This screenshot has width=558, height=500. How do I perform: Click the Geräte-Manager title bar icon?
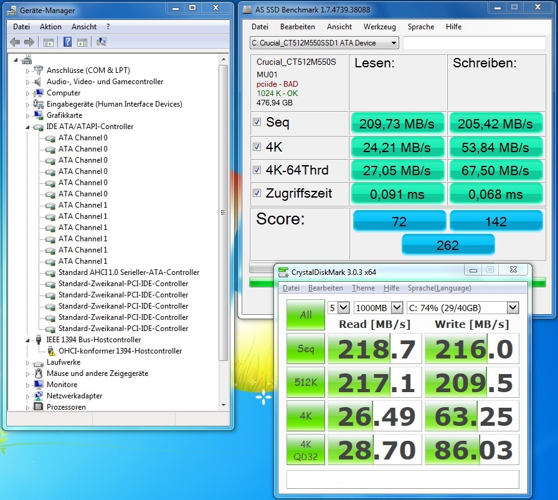[12, 11]
